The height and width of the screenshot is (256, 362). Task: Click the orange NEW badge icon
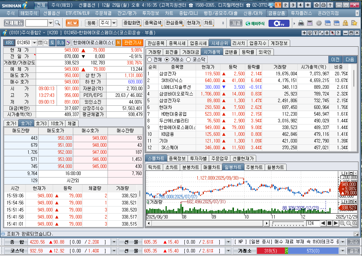[72, 23]
